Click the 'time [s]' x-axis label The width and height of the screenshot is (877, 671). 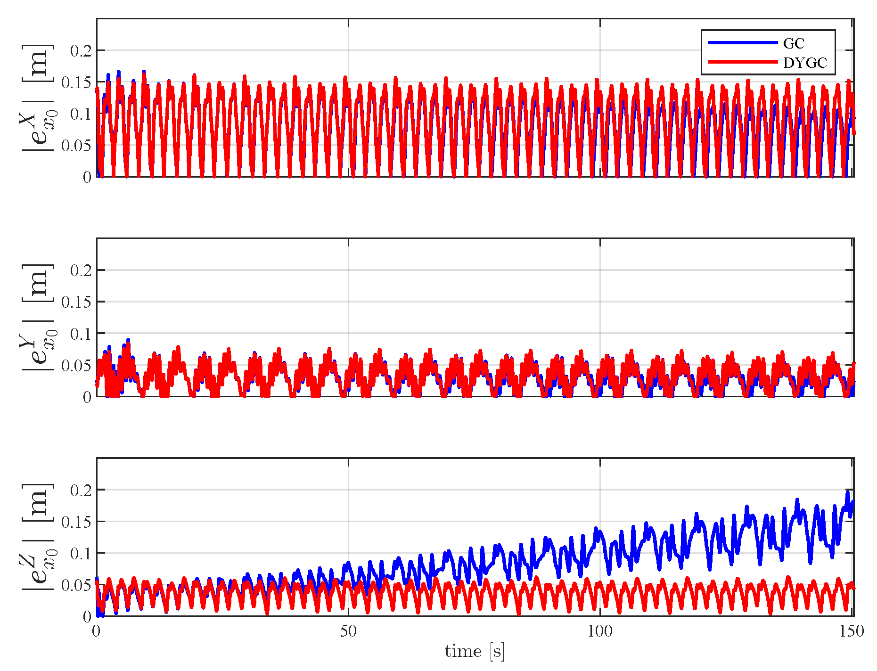tap(475, 651)
